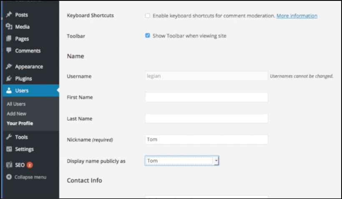The width and height of the screenshot is (342, 199).
Task: Click the First Name input field
Action: point(206,97)
